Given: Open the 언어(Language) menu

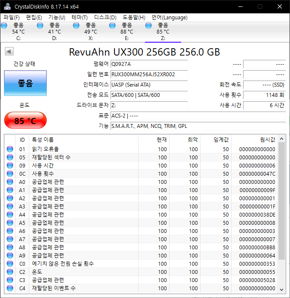Looking at the screenshot, I should [x=170, y=18].
